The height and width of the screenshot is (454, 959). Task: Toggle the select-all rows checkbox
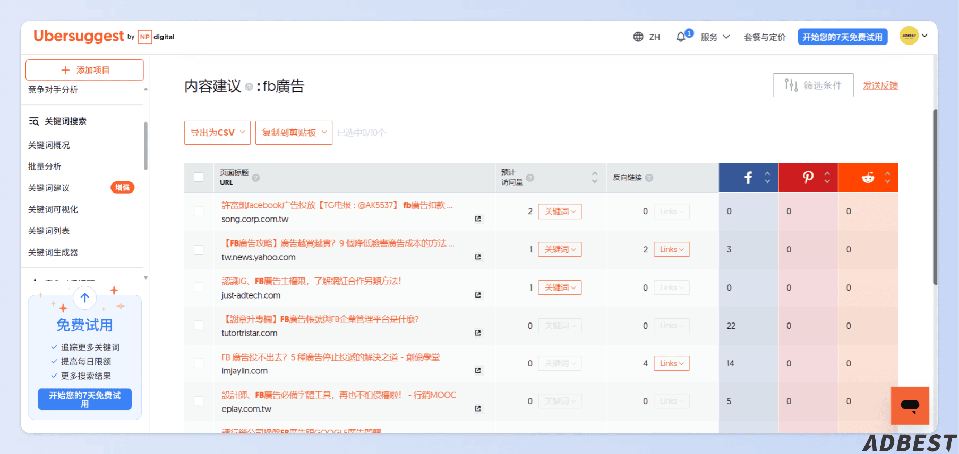199,177
